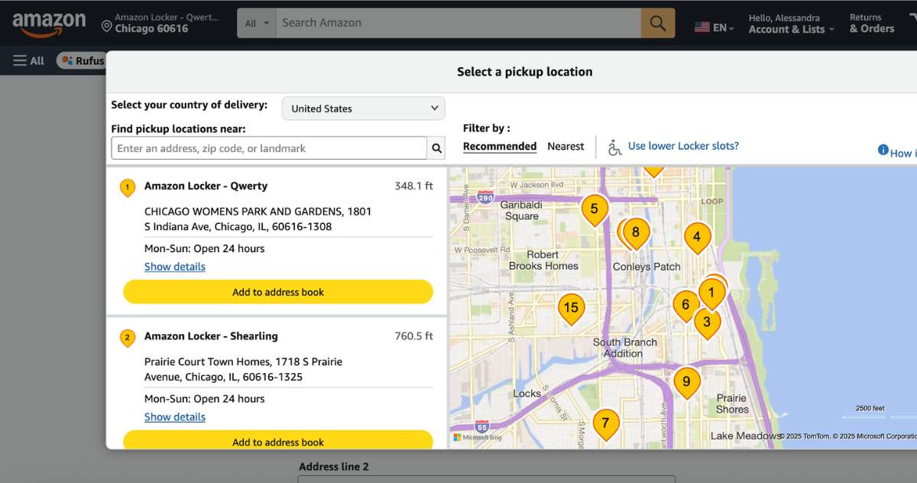Viewport: 917px width, 483px height.
Task: Show details for Amazon Locker Qwerty
Action: click(x=175, y=267)
